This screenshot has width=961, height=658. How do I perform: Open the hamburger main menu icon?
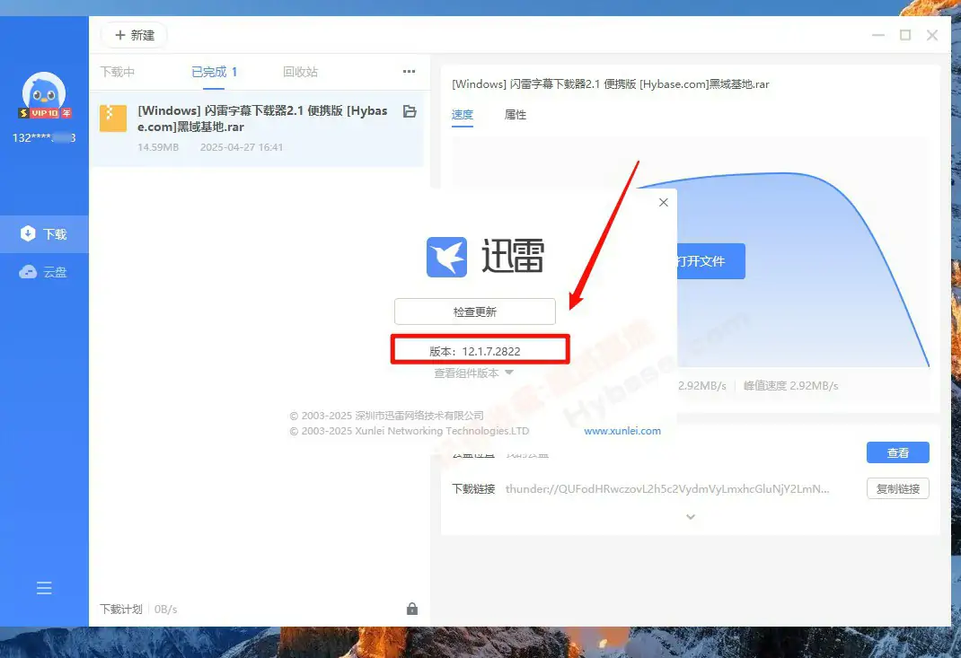[x=44, y=588]
